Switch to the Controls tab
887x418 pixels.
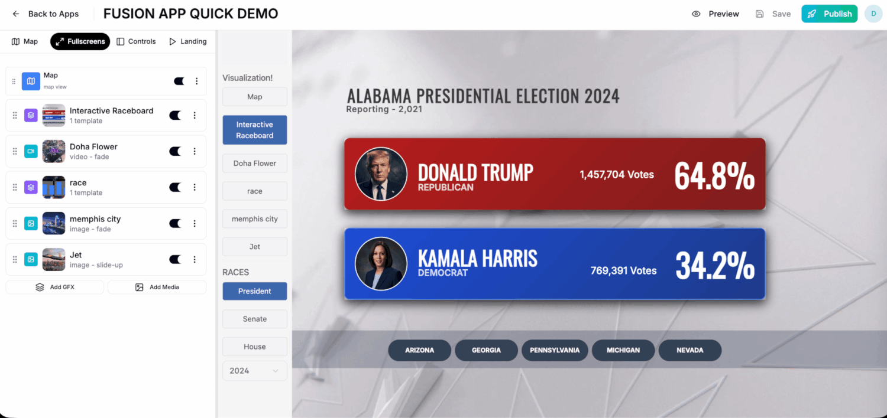[x=136, y=41]
